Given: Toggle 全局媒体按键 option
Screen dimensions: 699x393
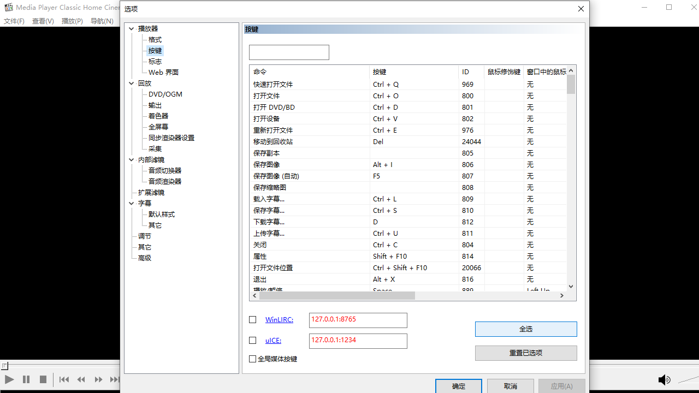Looking at the screenshot, I should click(252, 359).
